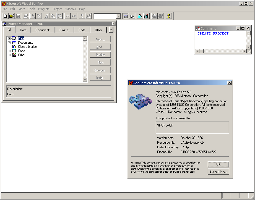
Task: Click the Save toolbar icon
Action: coord(18,16)
